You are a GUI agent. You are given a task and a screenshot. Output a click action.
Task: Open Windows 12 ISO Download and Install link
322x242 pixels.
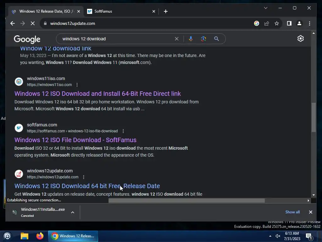[97, 94]
